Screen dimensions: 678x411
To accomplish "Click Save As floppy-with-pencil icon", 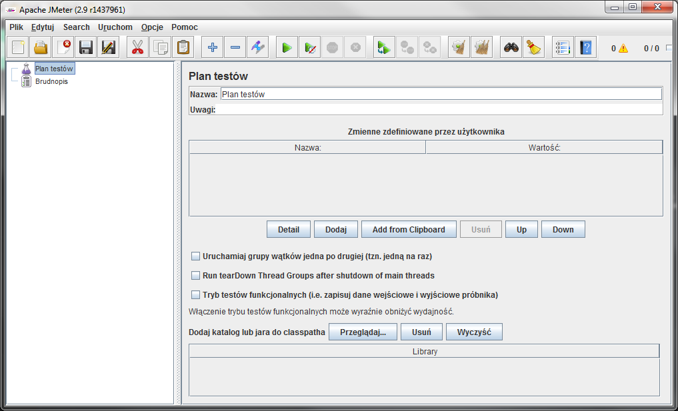I will (108, 47).
